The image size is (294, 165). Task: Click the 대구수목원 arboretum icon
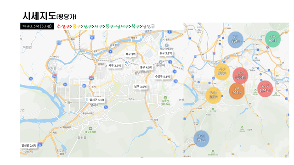[90, 128]
